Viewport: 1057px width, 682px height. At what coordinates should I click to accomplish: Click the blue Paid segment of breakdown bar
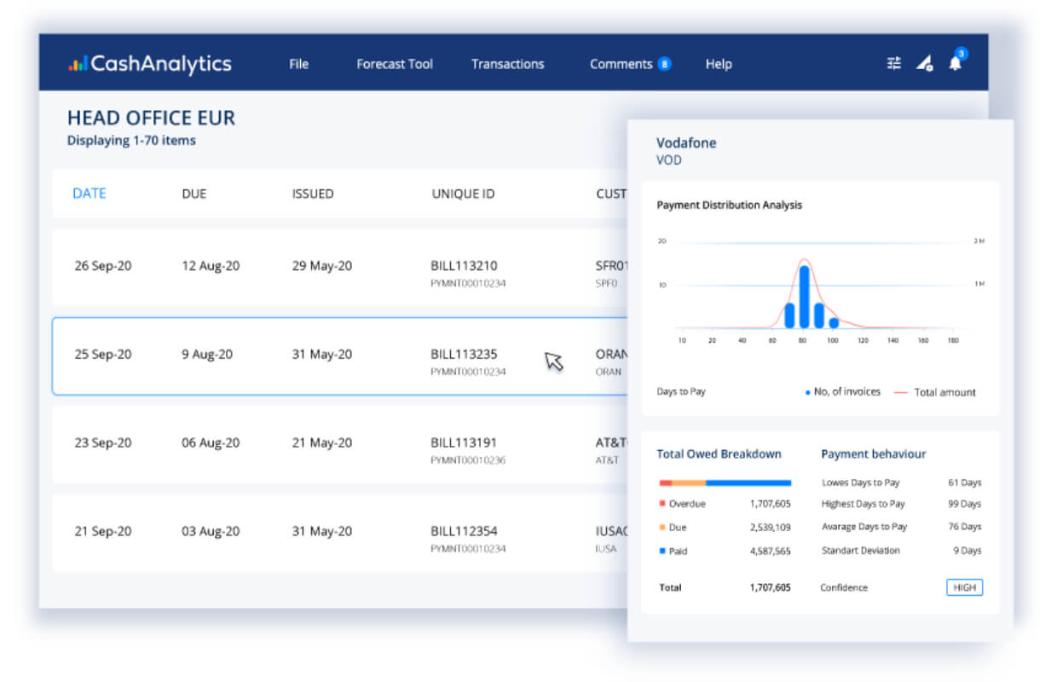(748, 483)
